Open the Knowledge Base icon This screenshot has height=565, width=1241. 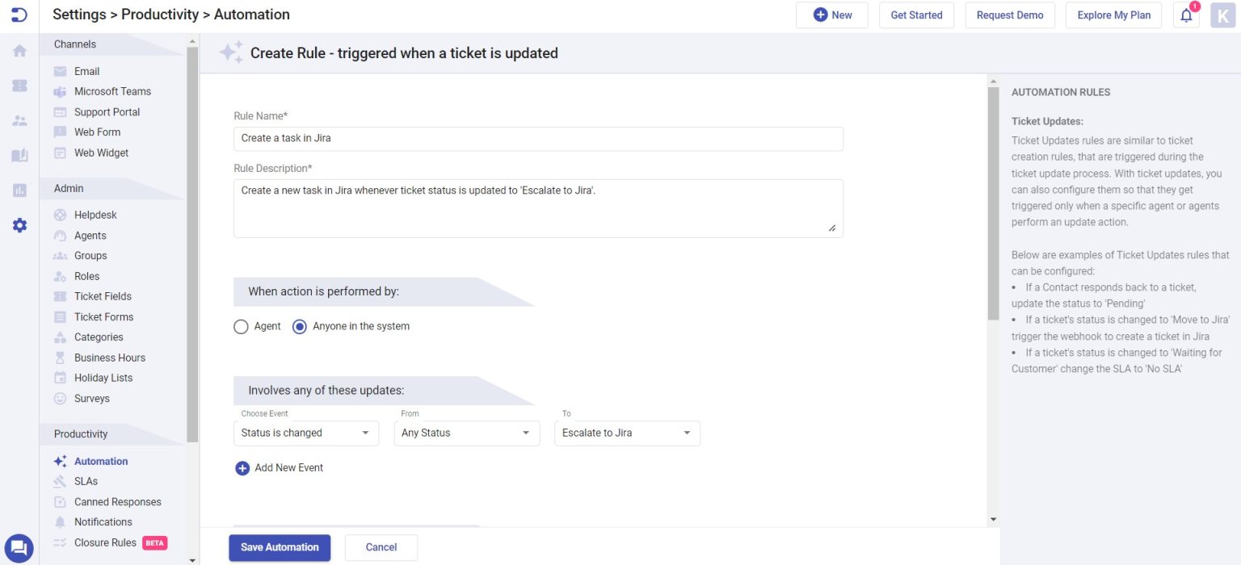click(19, 155)
